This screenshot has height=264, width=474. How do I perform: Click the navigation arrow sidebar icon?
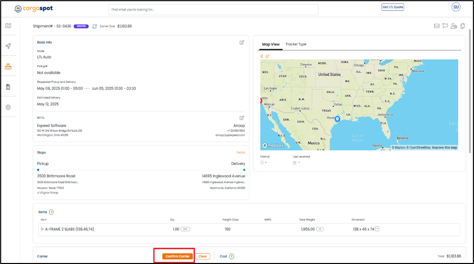click(x=8, y=46)
